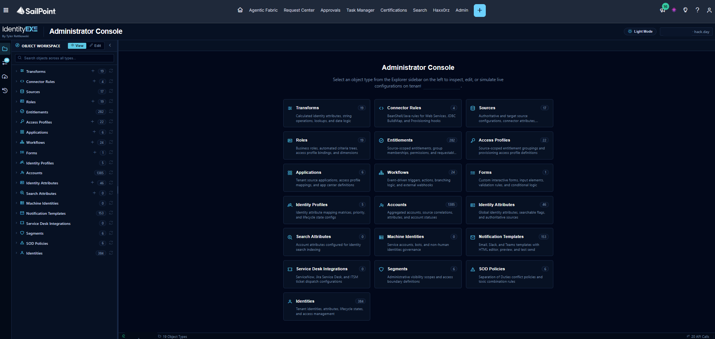715x339 pixels.
Task: Open the history clock icon in left rail
Action: pos(5,90)
